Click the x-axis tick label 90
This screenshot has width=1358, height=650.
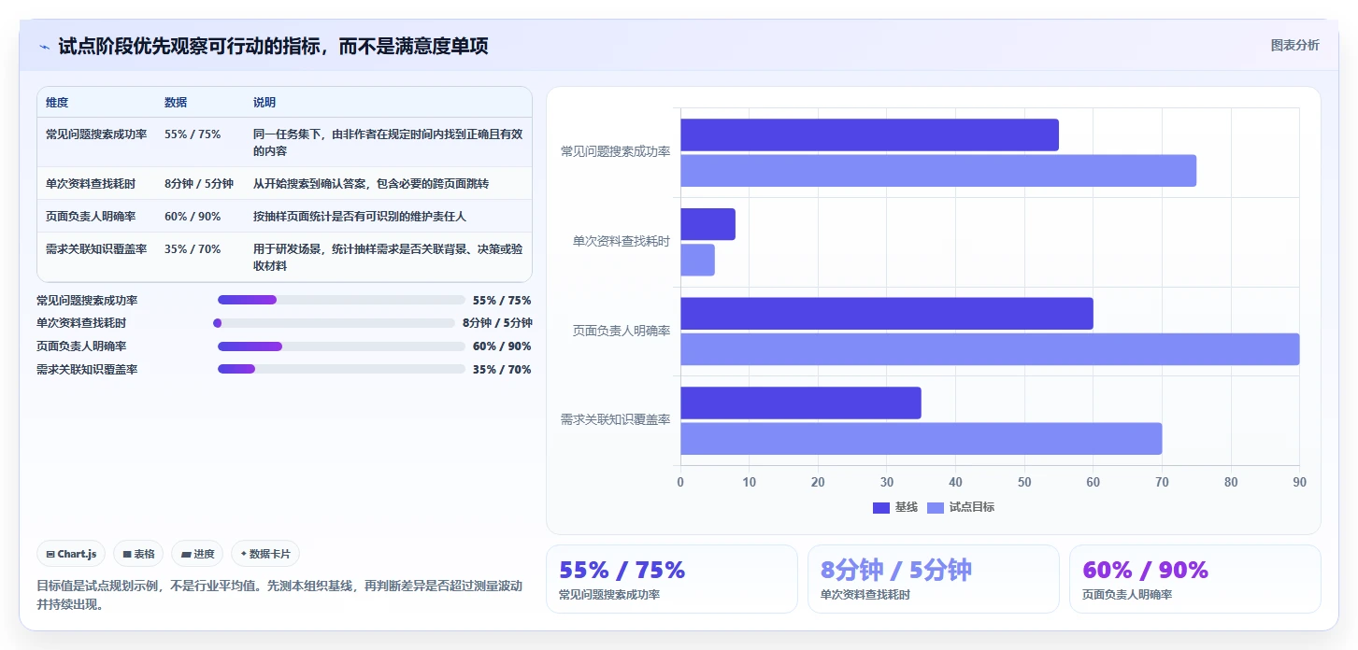[x=1300, y=483]
